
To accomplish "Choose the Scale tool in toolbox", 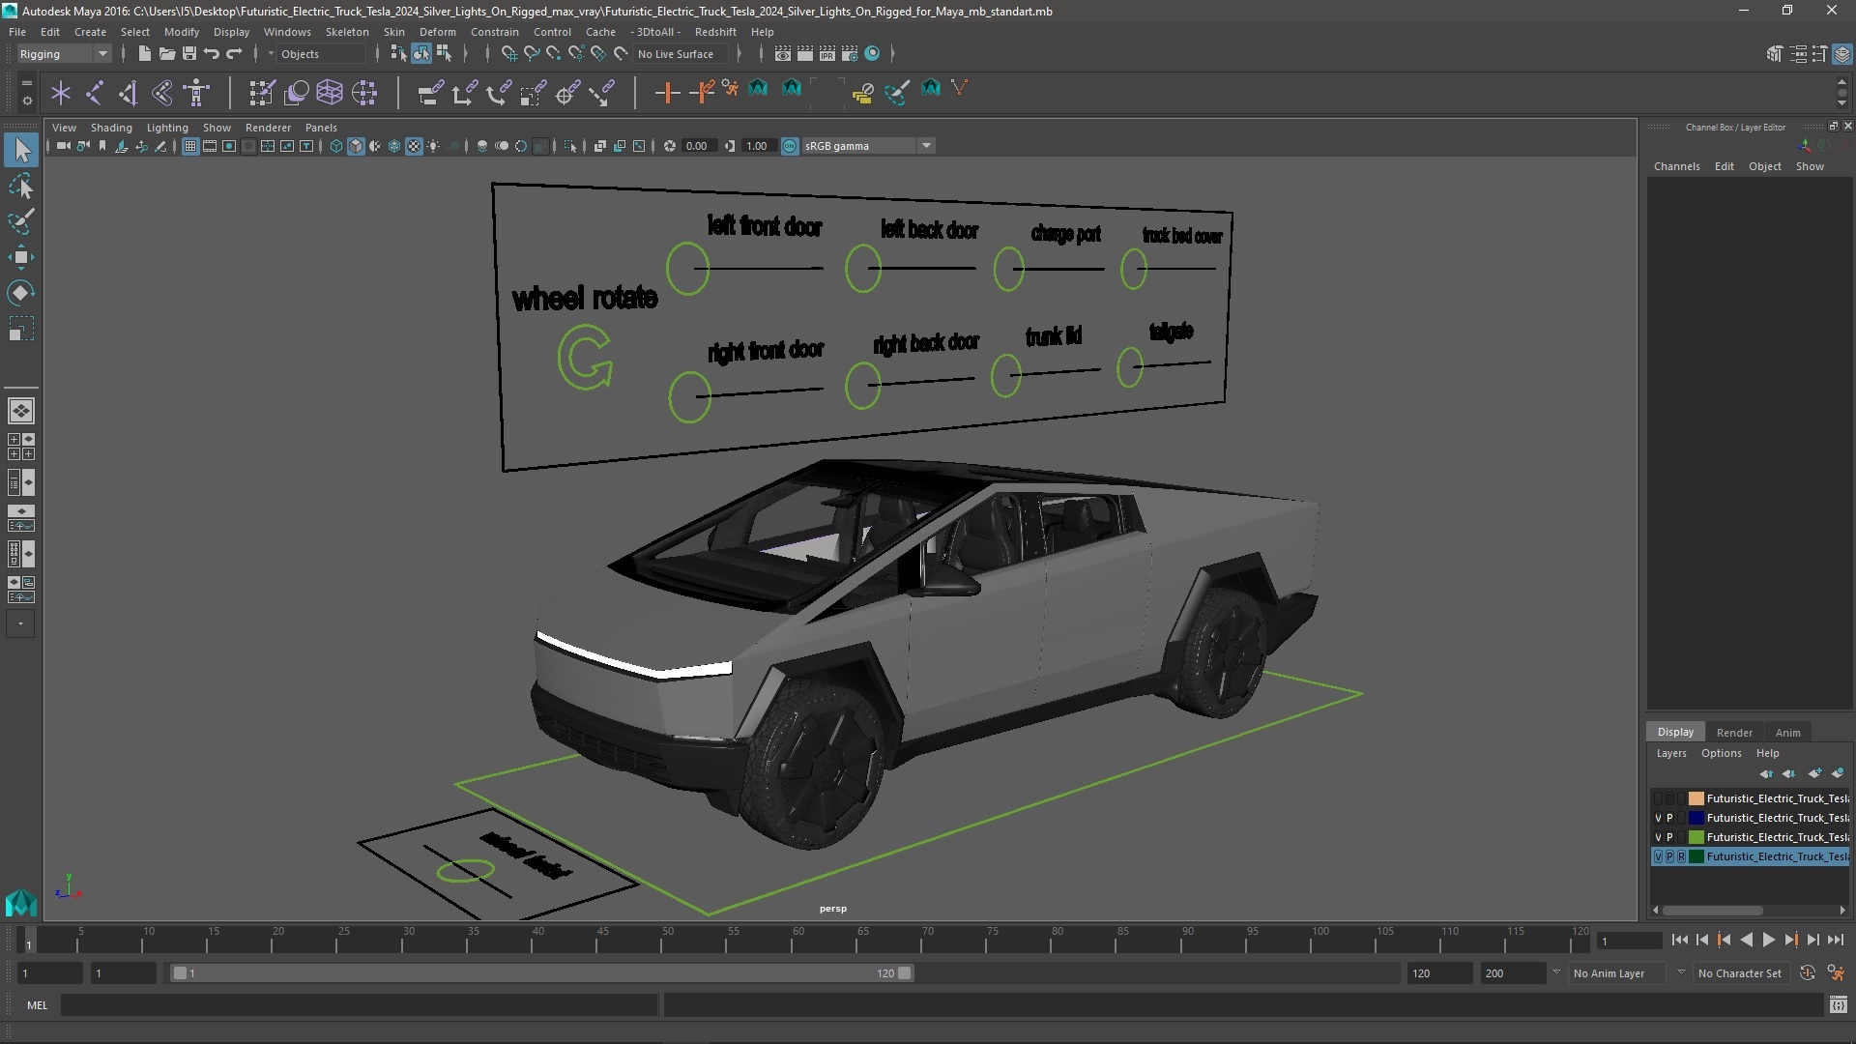I will (21, 329).
